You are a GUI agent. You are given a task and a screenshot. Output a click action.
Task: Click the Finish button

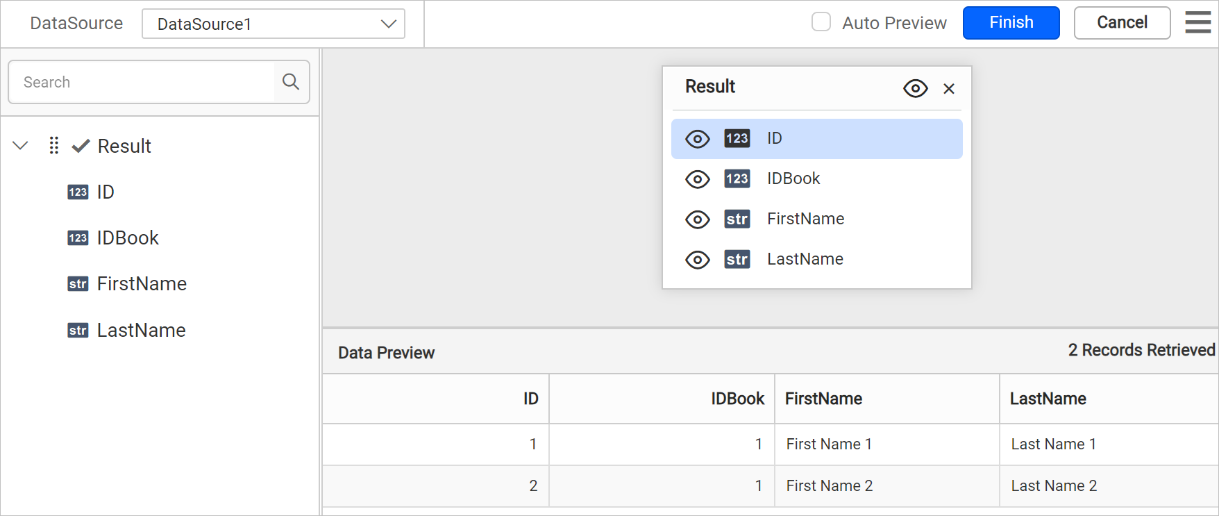tap(1011, 23)
